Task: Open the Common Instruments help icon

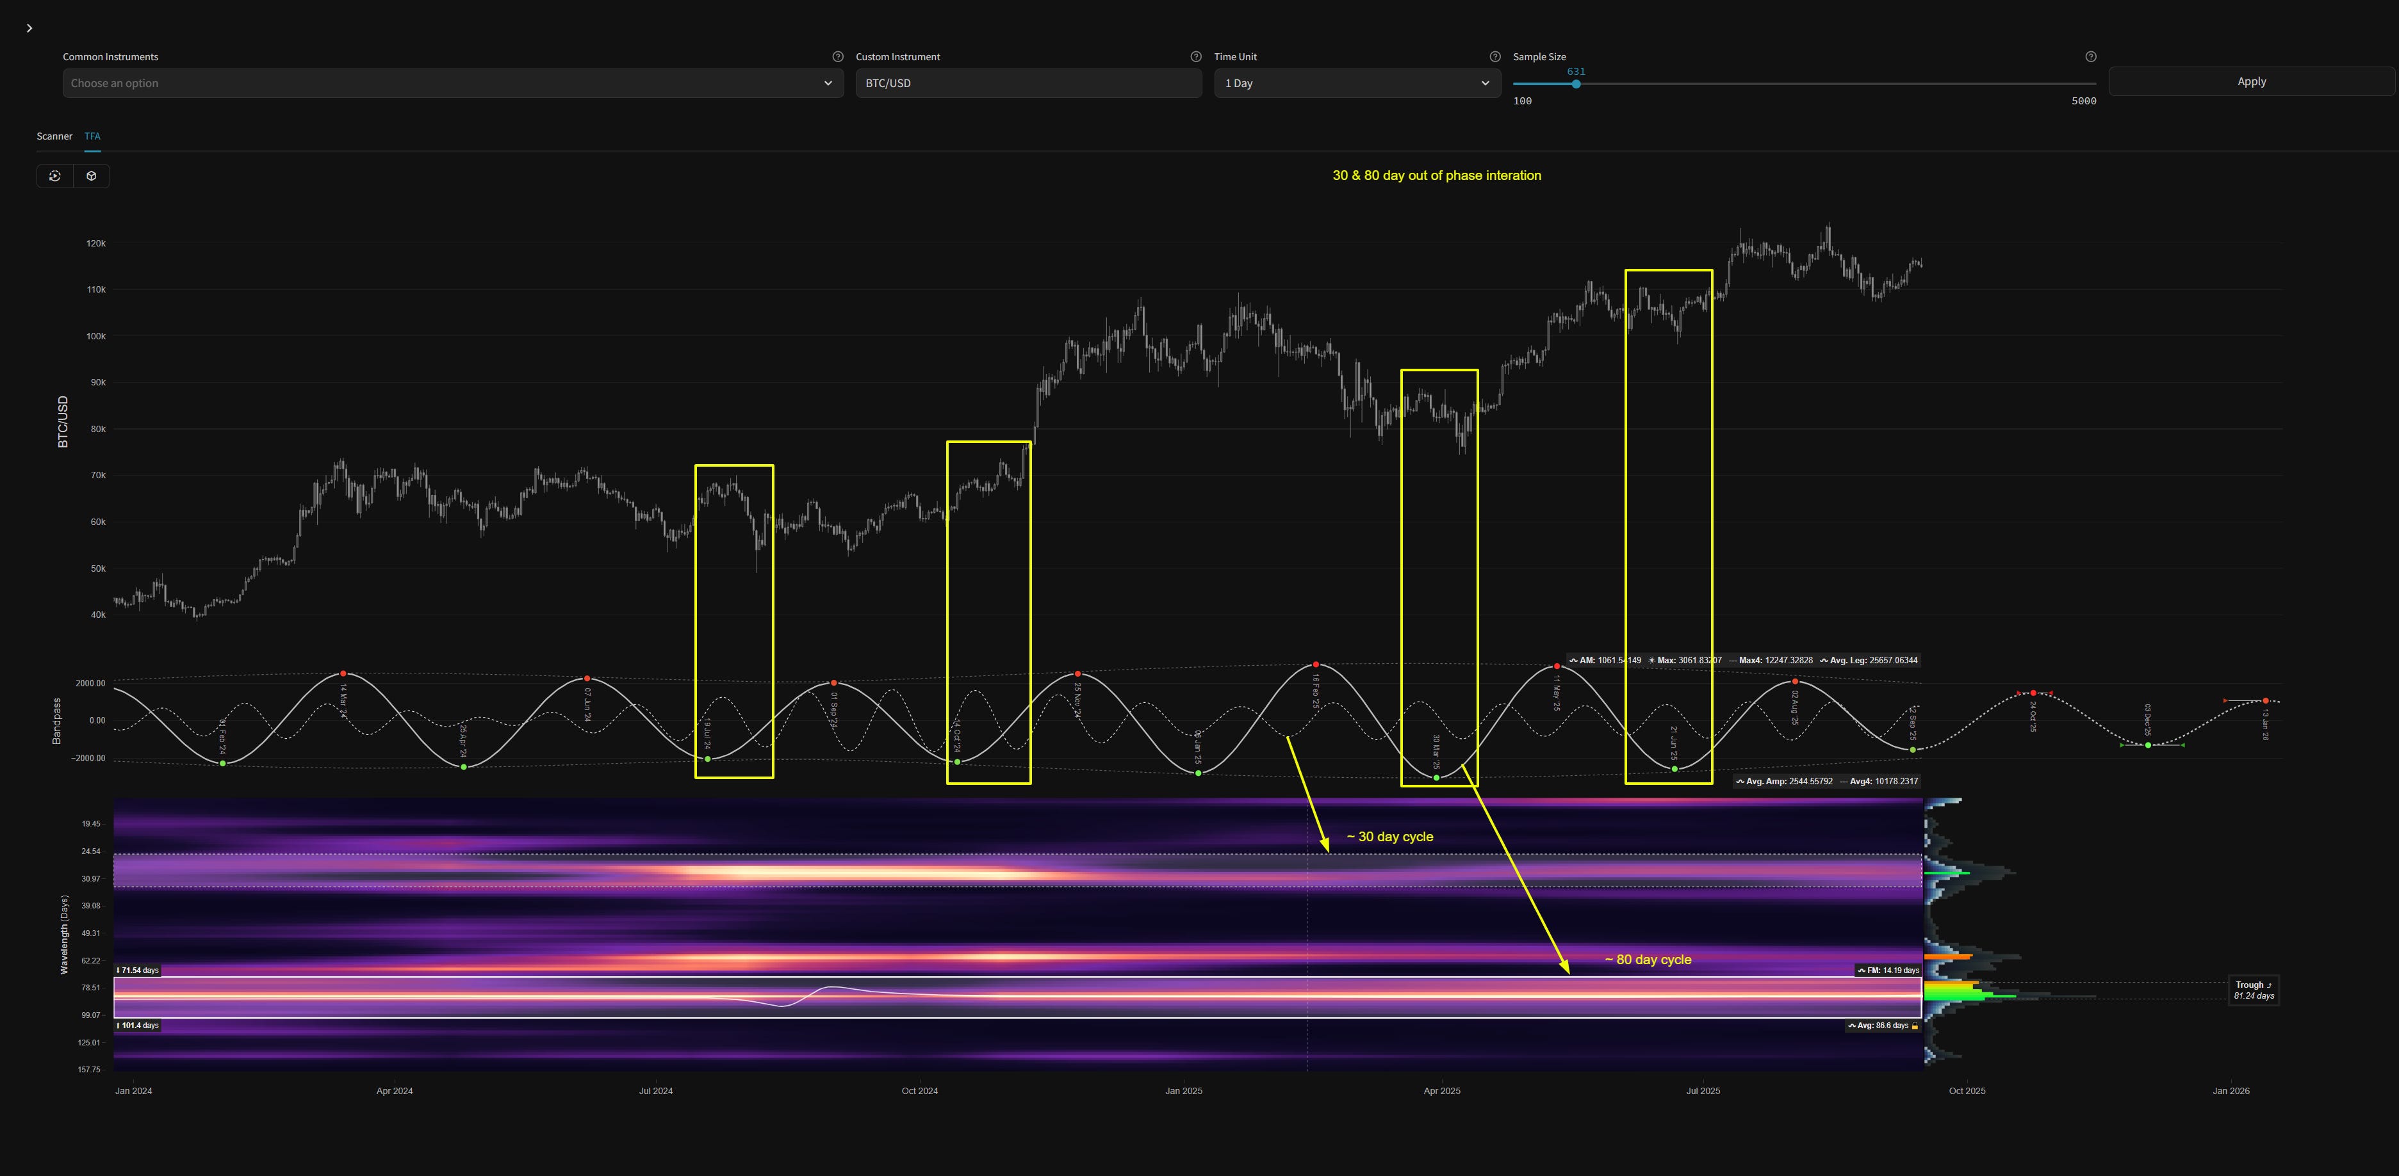Action: coord(837,56)
